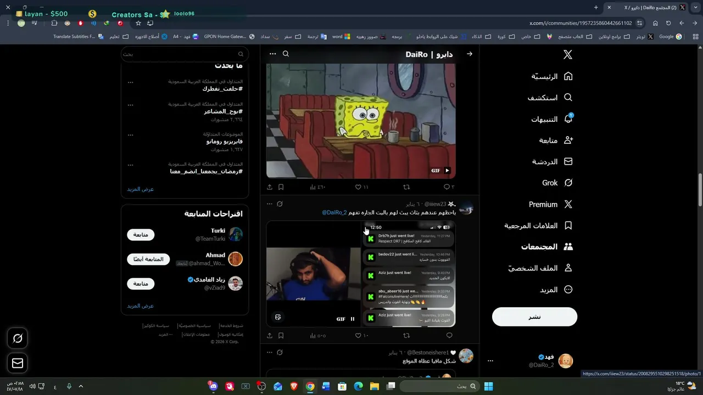Open الدردشة (Chat) in sidebar
Screen dimensions: 703x395
click(552, 162)
